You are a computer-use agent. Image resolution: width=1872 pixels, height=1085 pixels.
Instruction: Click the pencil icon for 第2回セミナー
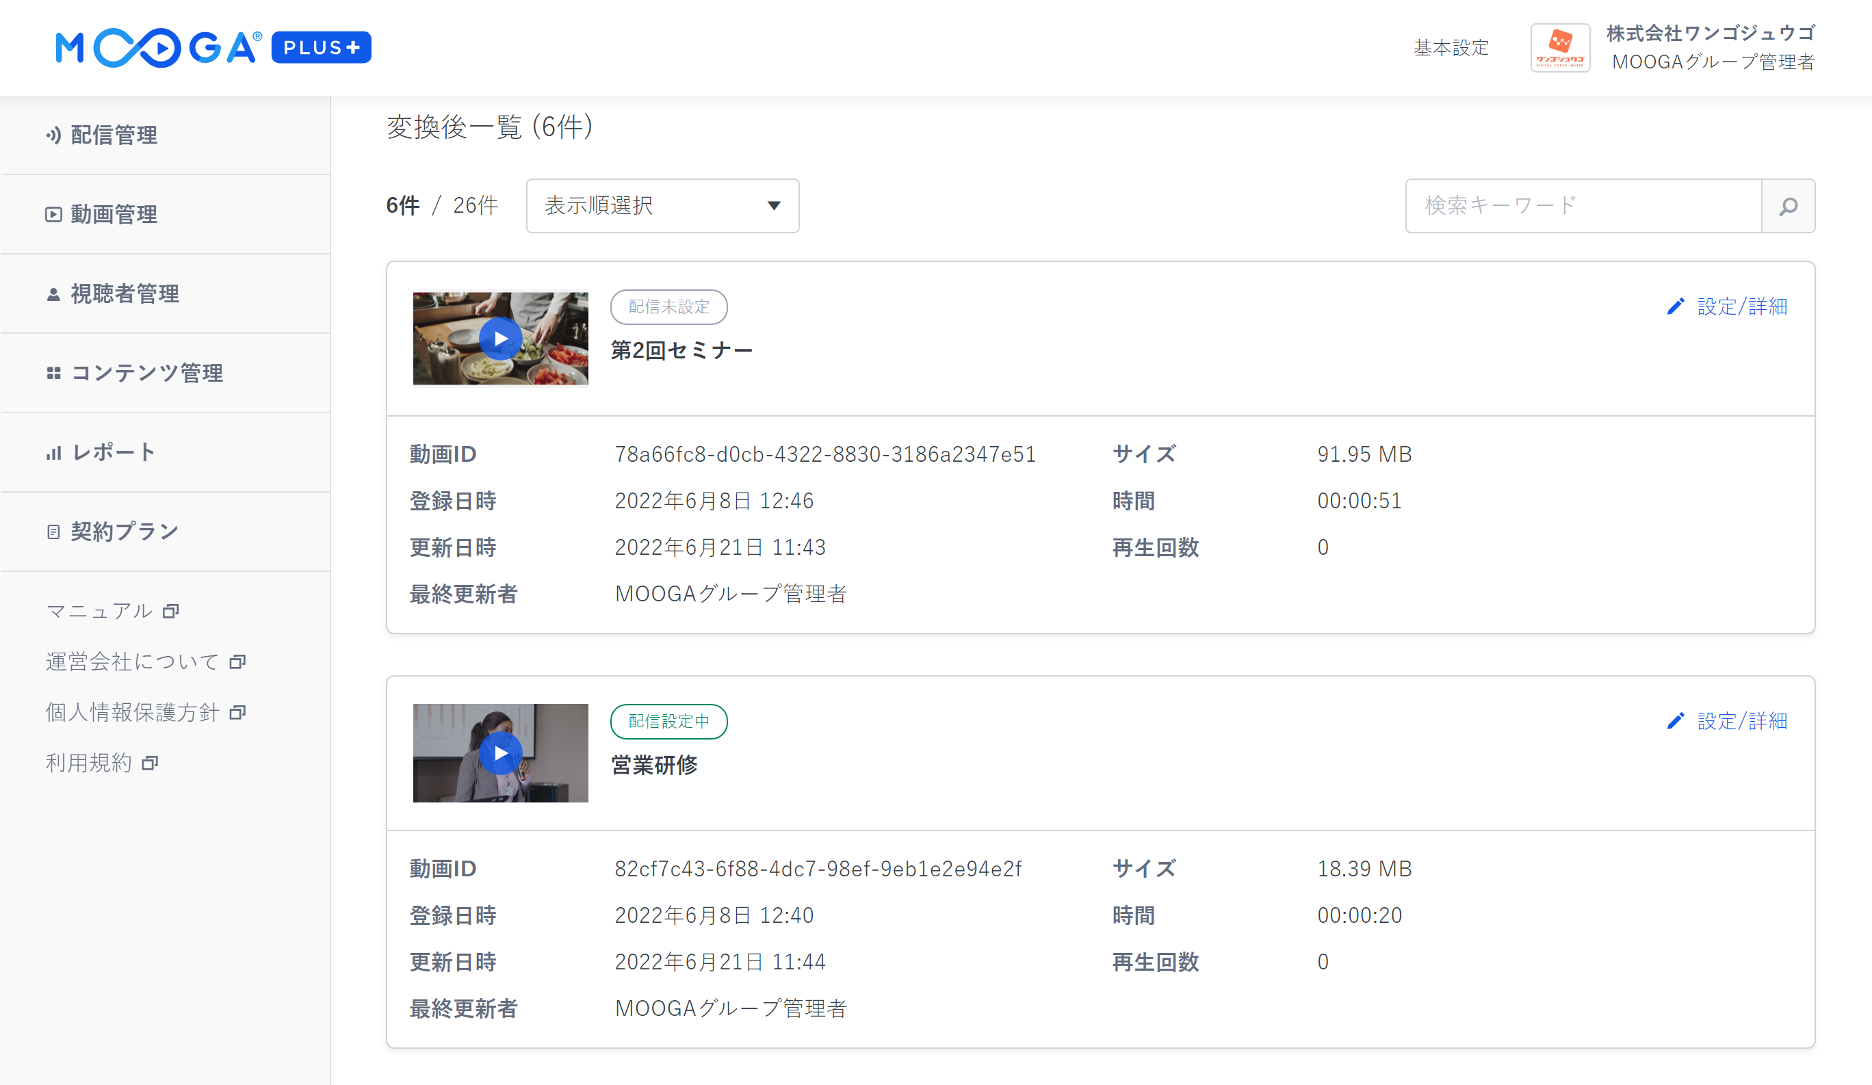coord(1675,306)
